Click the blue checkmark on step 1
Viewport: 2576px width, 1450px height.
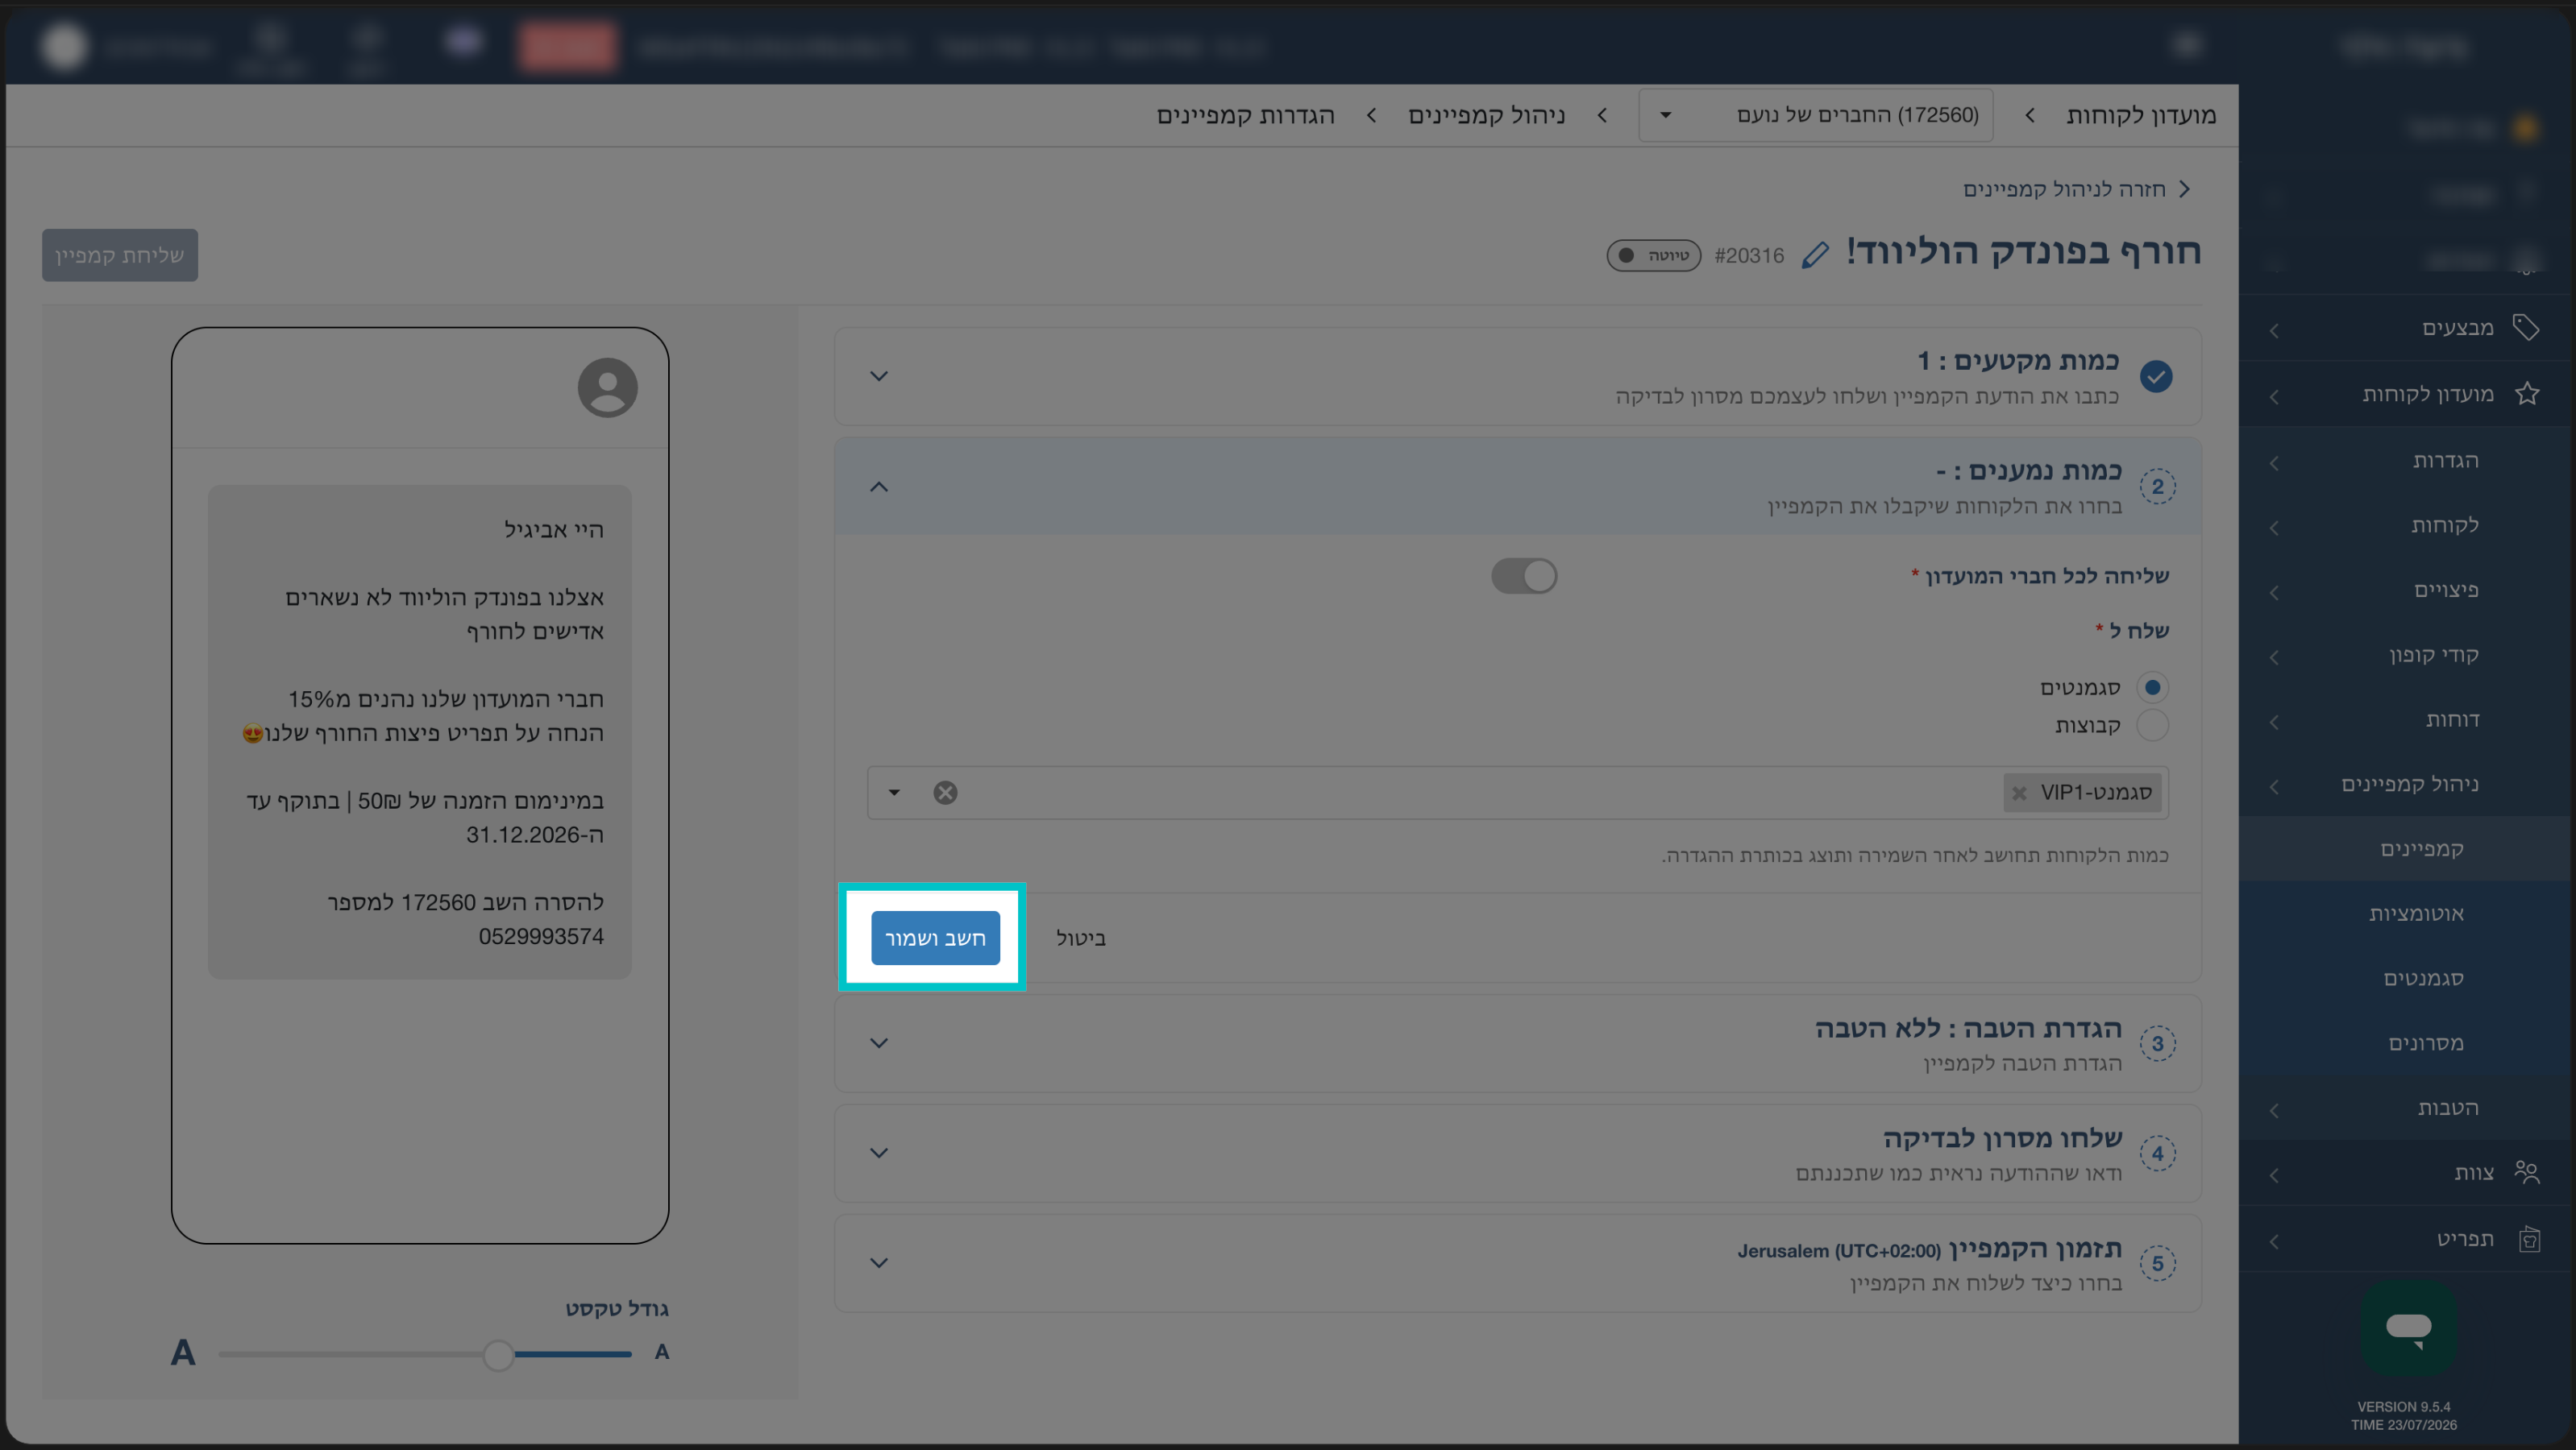(2156, 377)
